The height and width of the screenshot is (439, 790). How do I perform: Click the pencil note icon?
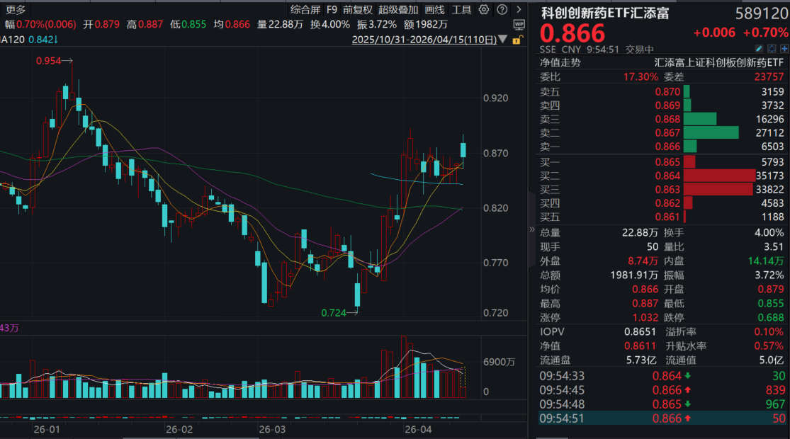click(760, 49)
